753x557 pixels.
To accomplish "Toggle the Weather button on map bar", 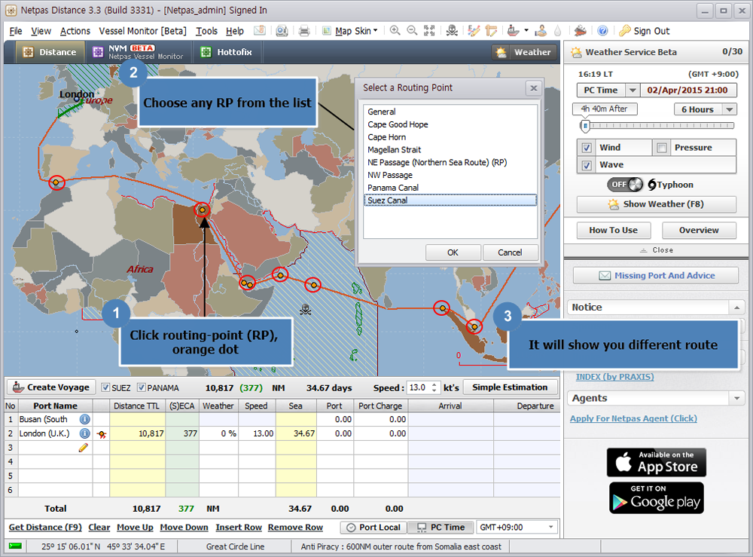I will [x=524, y=52].
